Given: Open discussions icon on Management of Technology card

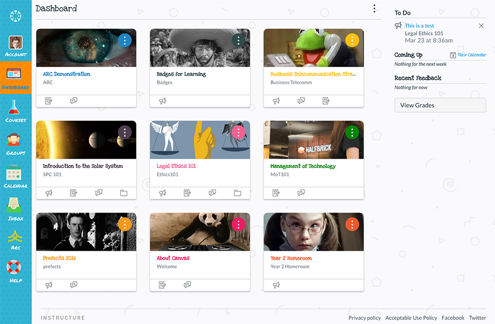Looking at the screenshot, I should click(x=301, y=193).
